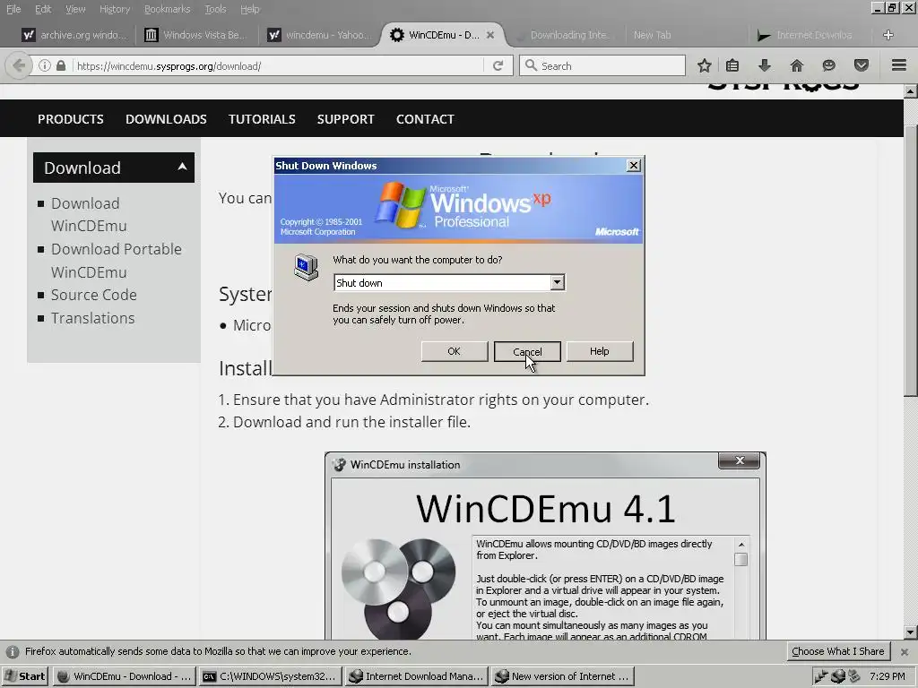This screenshot has height=688, width=918.
Task: Go to Firefox home page icon
Action: [x=796, y=65]
